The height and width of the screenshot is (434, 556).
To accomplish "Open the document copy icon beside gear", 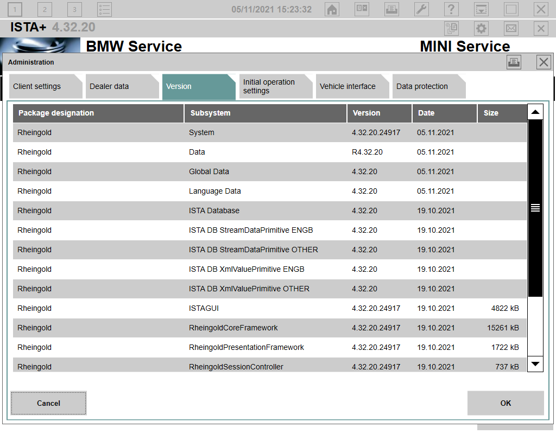I will click(x=451, y=28).
